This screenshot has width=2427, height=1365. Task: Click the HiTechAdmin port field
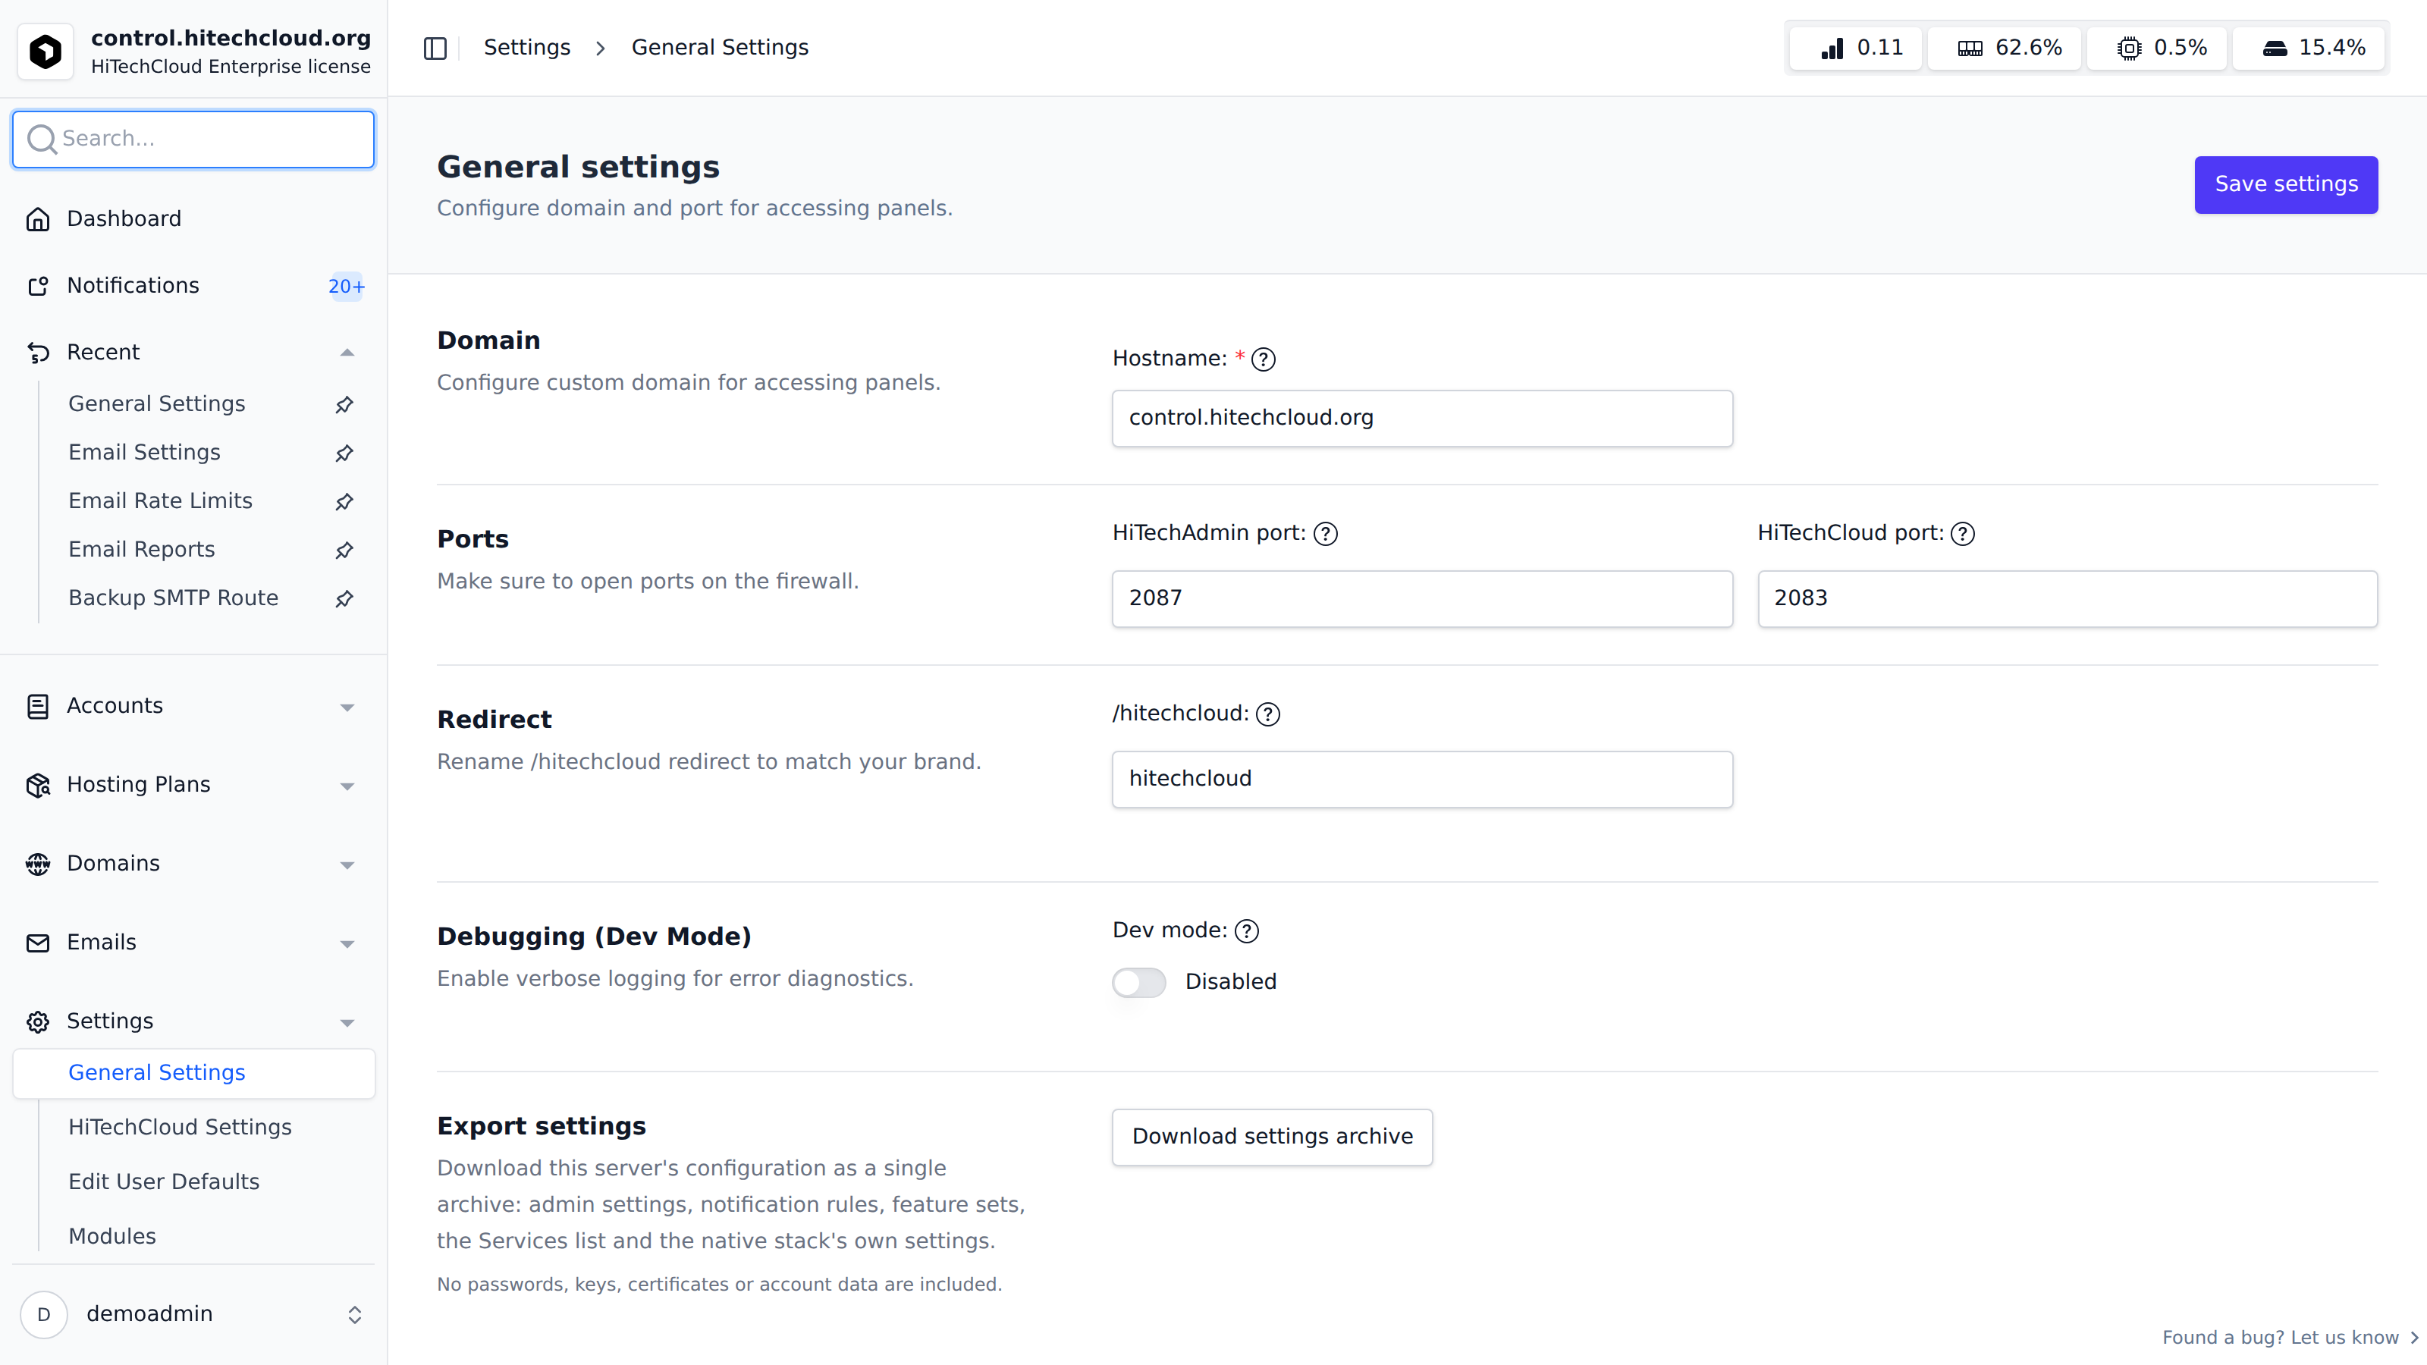1422,599
